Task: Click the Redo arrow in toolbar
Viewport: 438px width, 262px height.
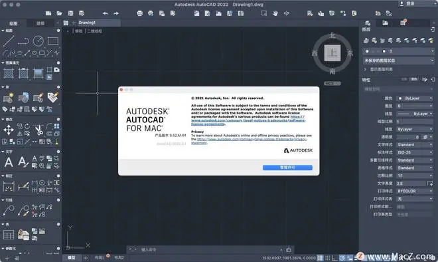Action: tap(116, 13)
